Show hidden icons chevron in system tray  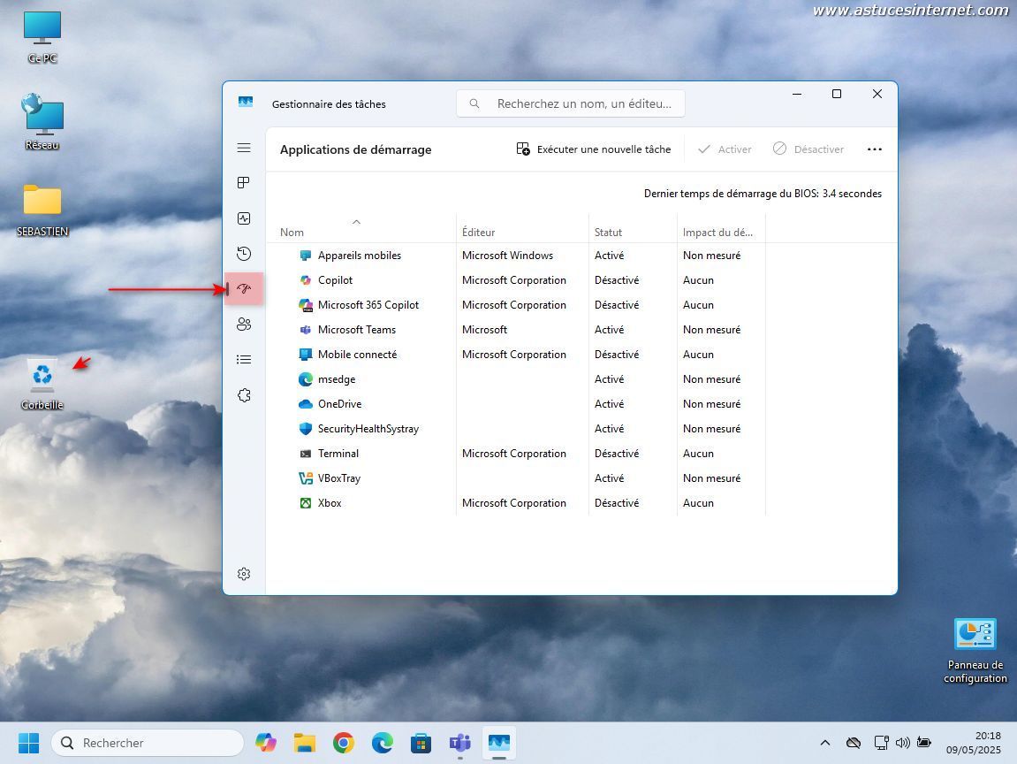coord(825,743)
